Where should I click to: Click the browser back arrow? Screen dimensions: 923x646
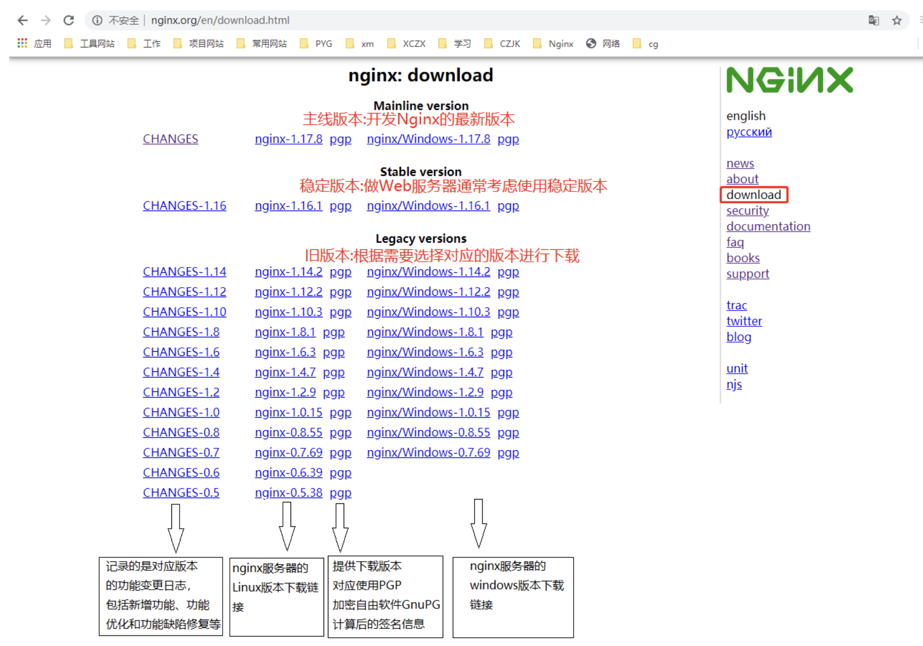[x=23, y=20]
